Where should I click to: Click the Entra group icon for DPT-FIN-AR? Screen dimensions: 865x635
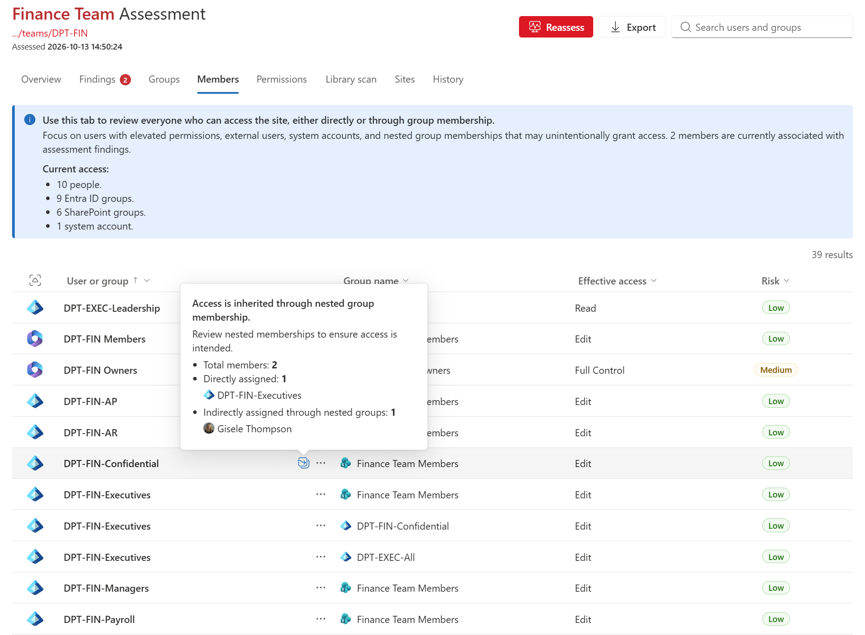pos(35,432)
